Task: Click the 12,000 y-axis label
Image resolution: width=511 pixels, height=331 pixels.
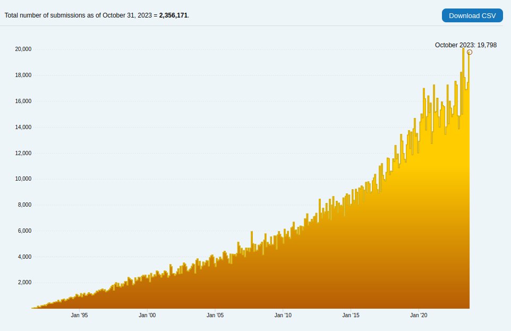Action: [x=23, y=153]
